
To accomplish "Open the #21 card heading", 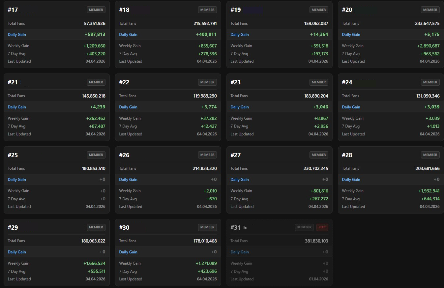I will (13, 82).
